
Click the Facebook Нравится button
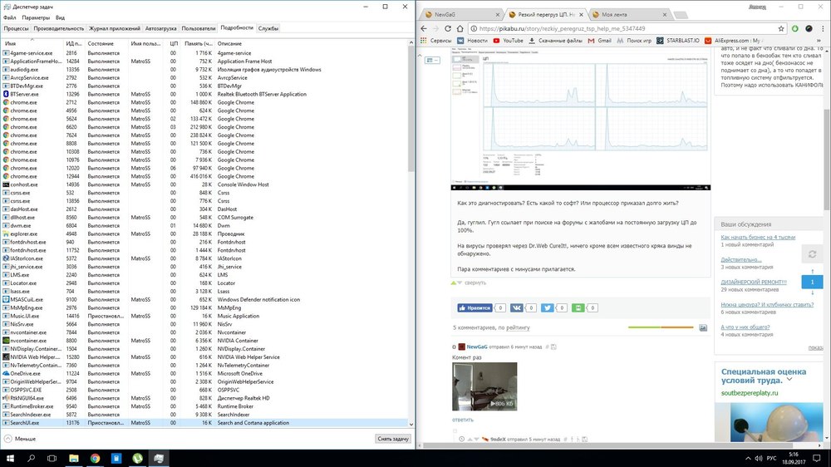pos(472,307)
